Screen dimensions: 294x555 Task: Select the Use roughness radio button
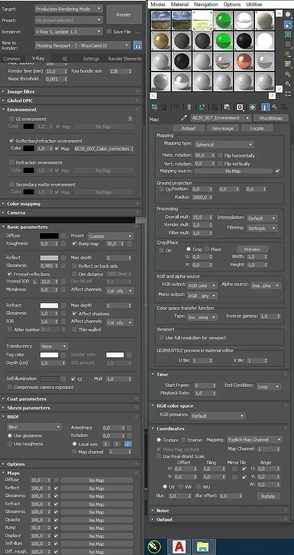click(10, 444)
